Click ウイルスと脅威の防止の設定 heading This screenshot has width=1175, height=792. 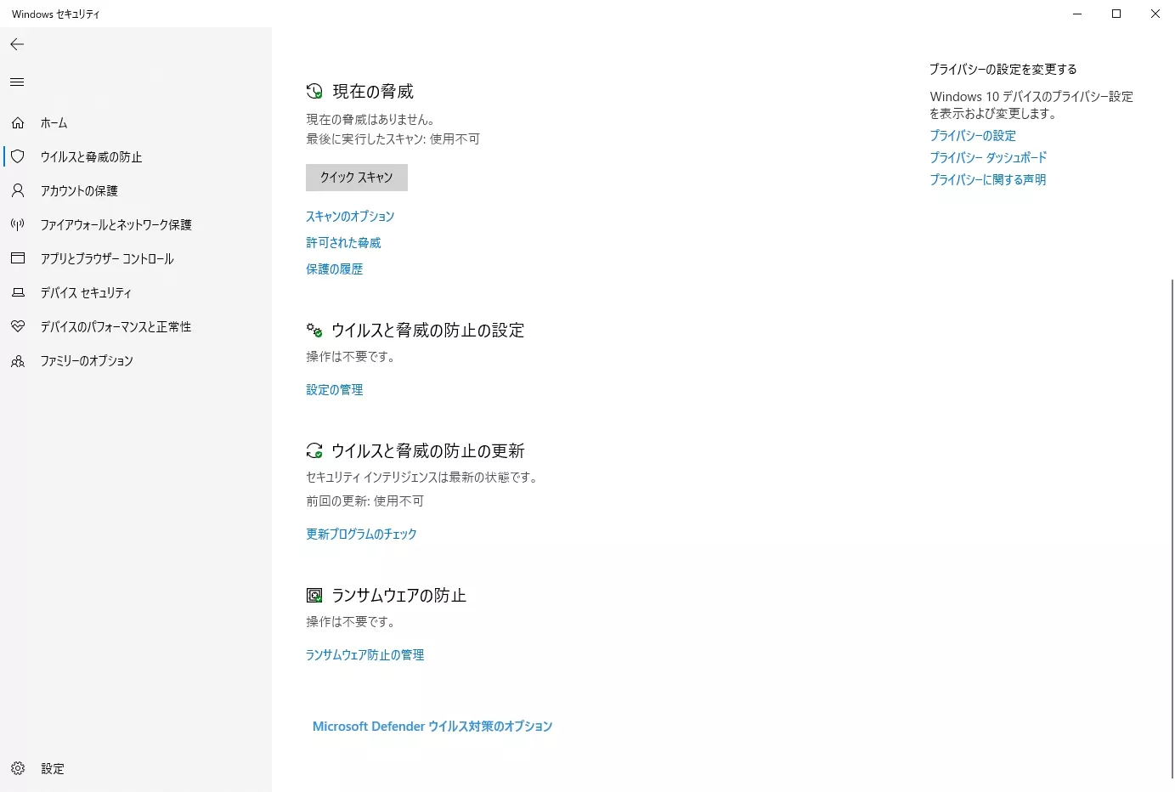[x=427, y=331]
